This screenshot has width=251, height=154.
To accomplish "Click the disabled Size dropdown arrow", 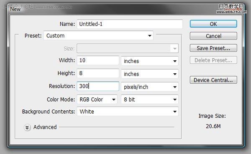I will click(174, 48).
